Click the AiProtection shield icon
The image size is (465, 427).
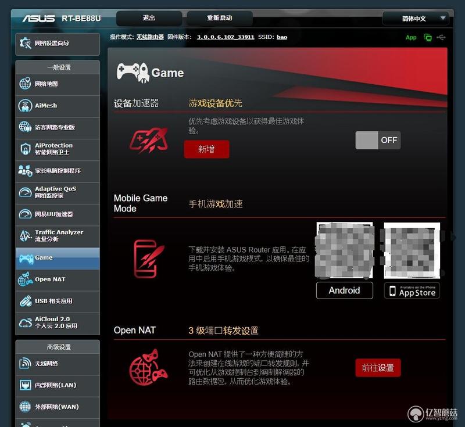pos(25,149)
